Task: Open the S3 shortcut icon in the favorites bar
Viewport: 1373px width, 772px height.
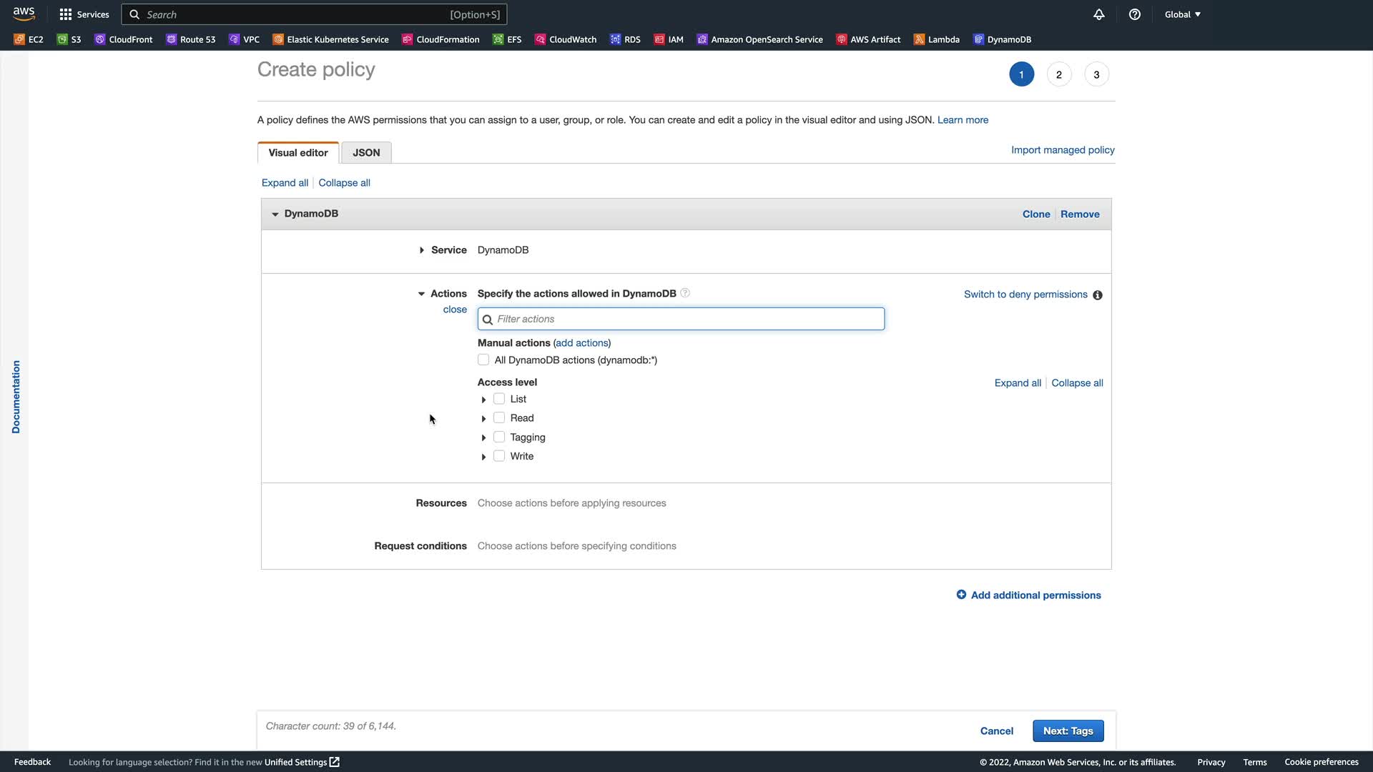Action: pos(62,39)
